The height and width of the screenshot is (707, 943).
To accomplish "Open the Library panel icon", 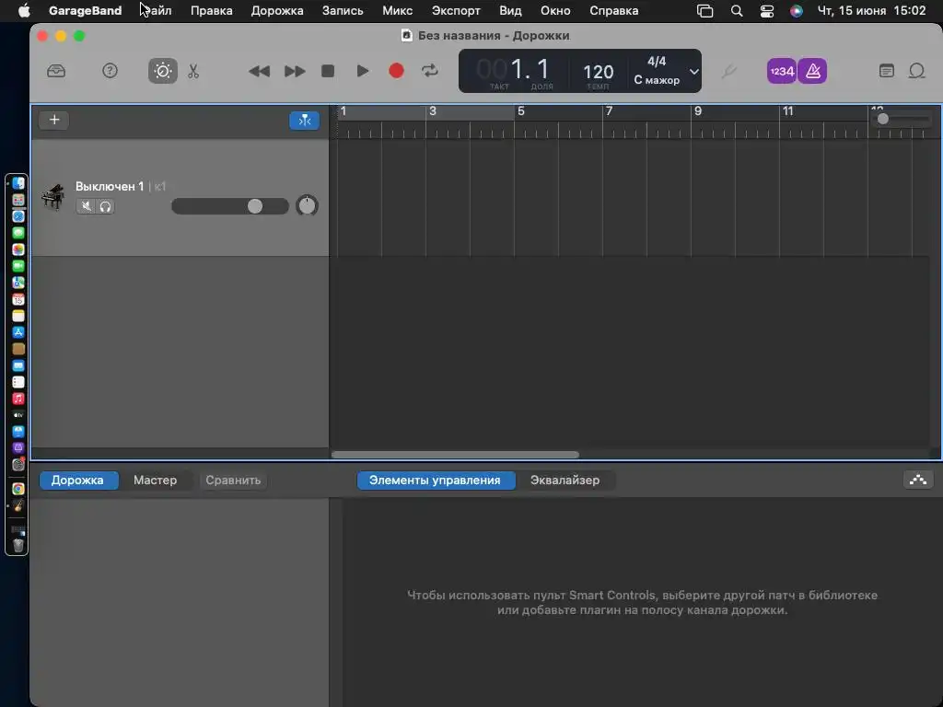I will click(56, 71).
